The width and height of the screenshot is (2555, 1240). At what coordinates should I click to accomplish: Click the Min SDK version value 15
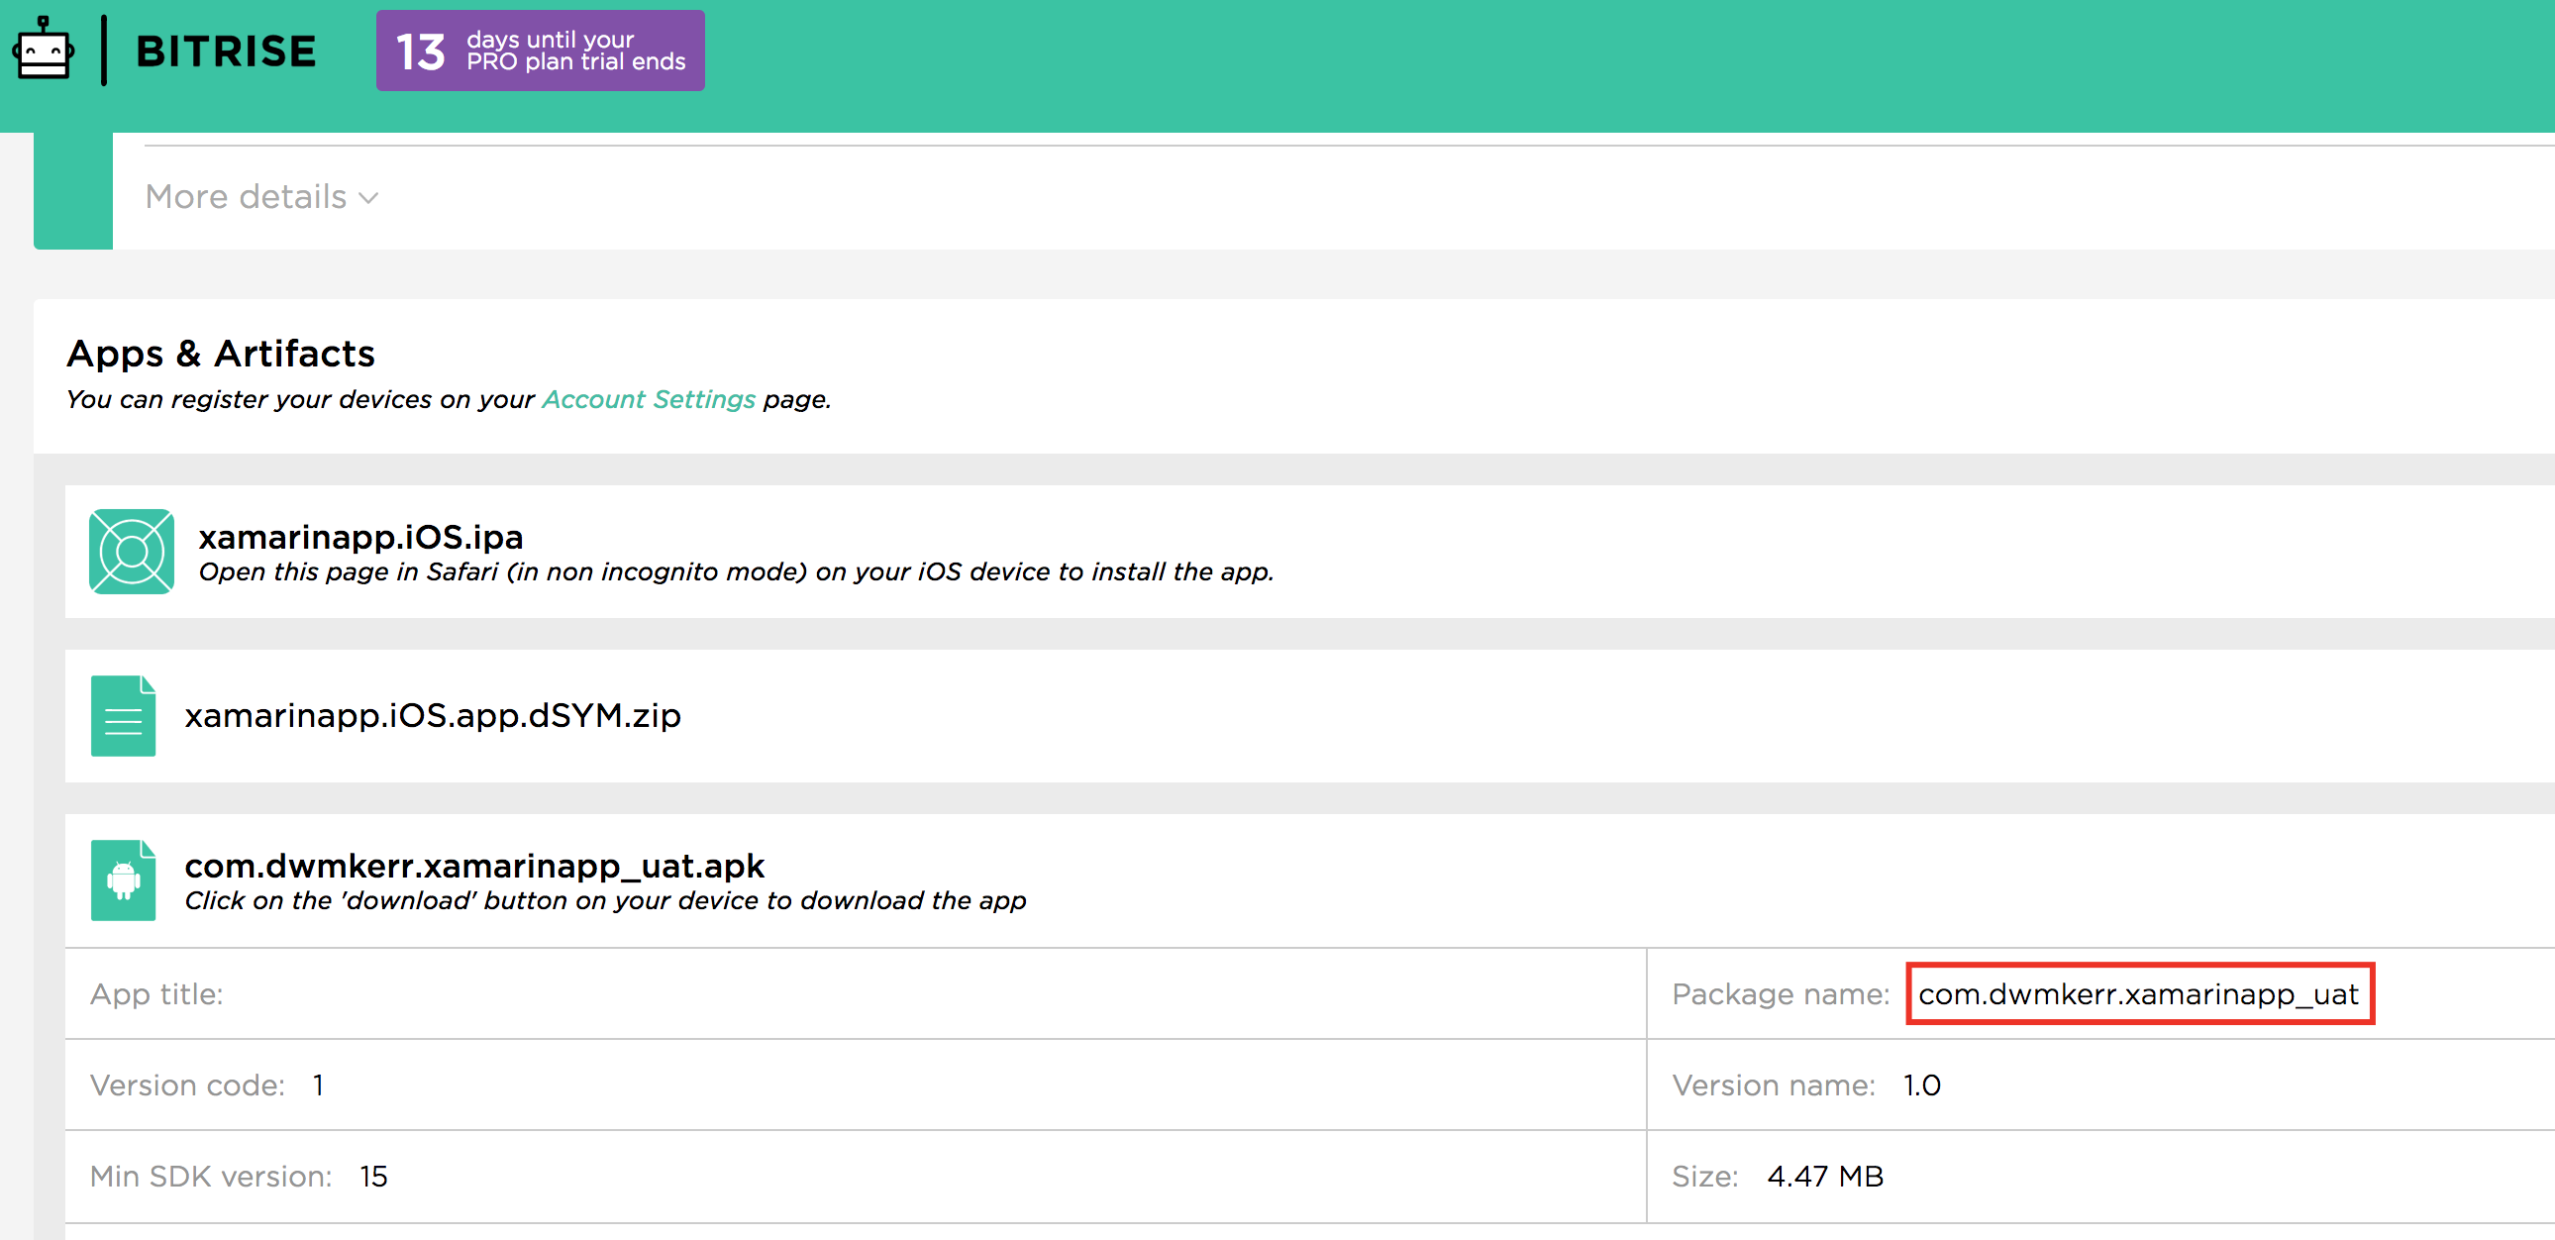373,1177
